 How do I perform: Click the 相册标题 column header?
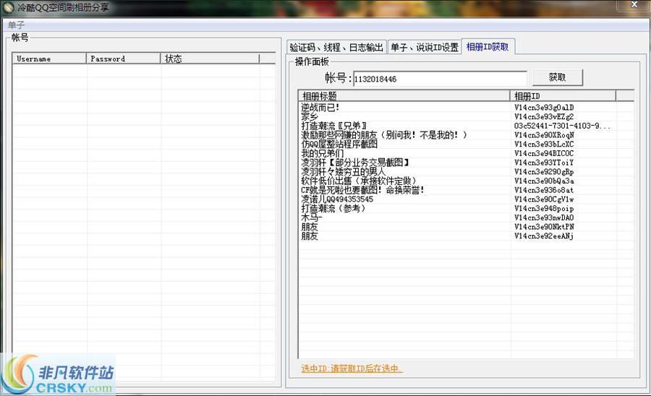[x=404, y=96]
